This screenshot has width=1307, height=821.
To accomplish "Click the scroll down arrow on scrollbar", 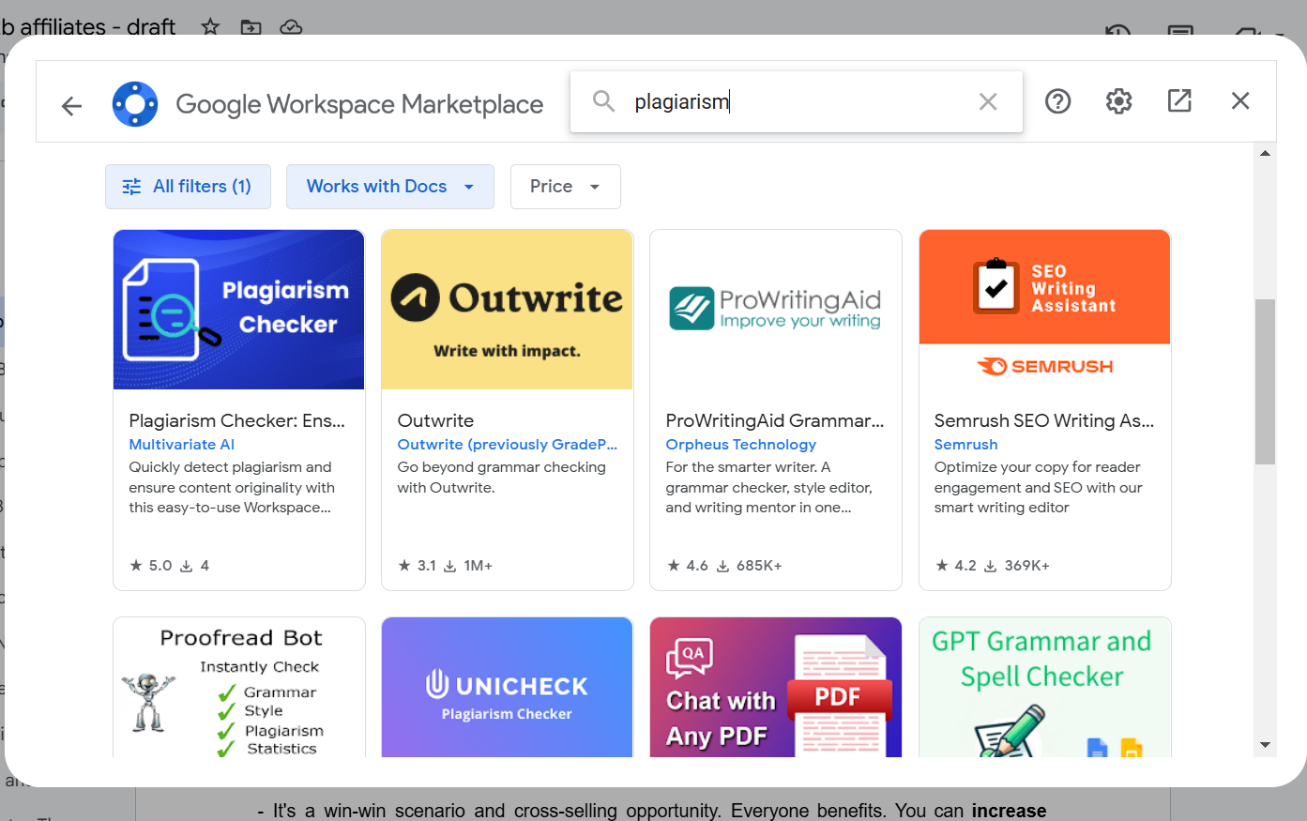I will 1265,745.
